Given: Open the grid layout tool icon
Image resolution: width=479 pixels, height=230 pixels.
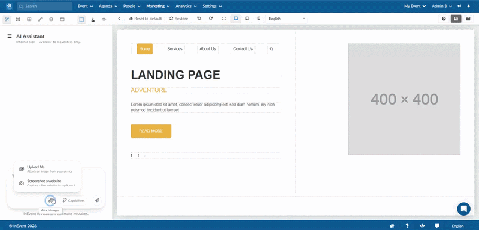Looking at the screenshot, I should 29,19.
